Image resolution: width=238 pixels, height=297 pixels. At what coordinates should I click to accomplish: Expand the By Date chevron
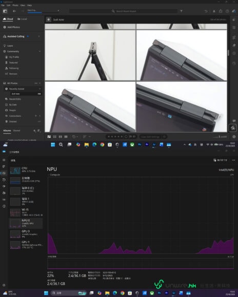pyautogui.click(x=39, y=104)
